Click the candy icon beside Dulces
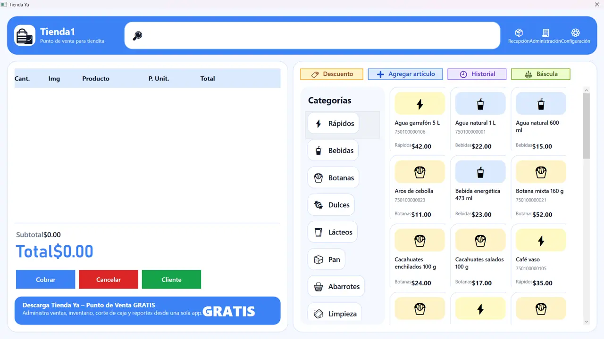Screen dimensions: 604x339 click(x=319, y=205)
